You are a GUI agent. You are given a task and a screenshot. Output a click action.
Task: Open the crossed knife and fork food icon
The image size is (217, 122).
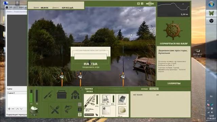point(55,109)
